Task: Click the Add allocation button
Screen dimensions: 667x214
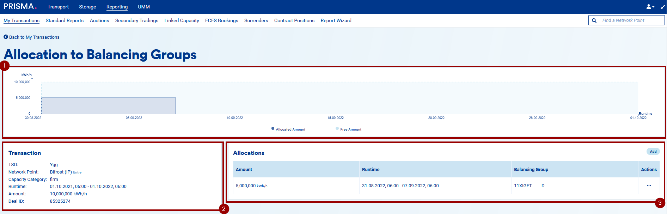Action: coord(653,151)
